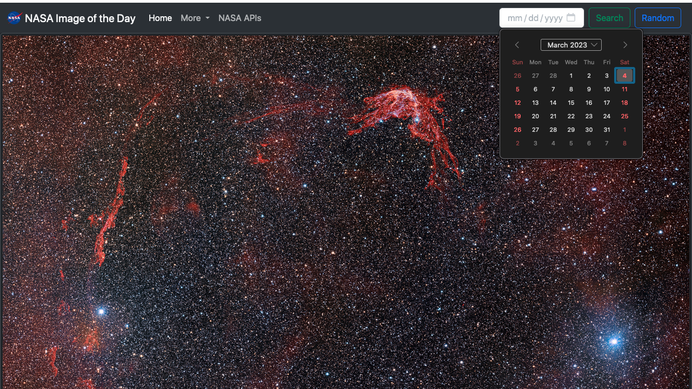Click the NASA logo icon

tap(15, 18)
